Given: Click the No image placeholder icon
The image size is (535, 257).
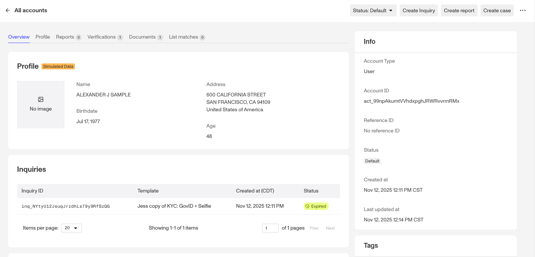Looking at the screenshot, I should pyautogui.click(x=41, y=99).
